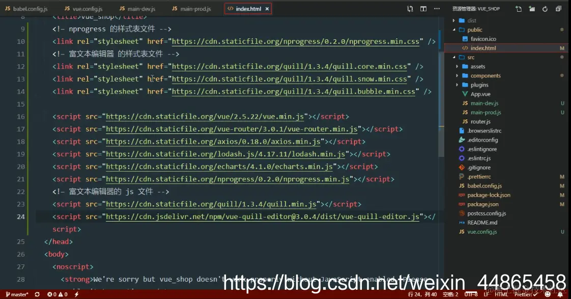This screenshot has width=571, height=299.
Task: Open the editor more actions ellipsis
Action: click(x=437, y=9)
